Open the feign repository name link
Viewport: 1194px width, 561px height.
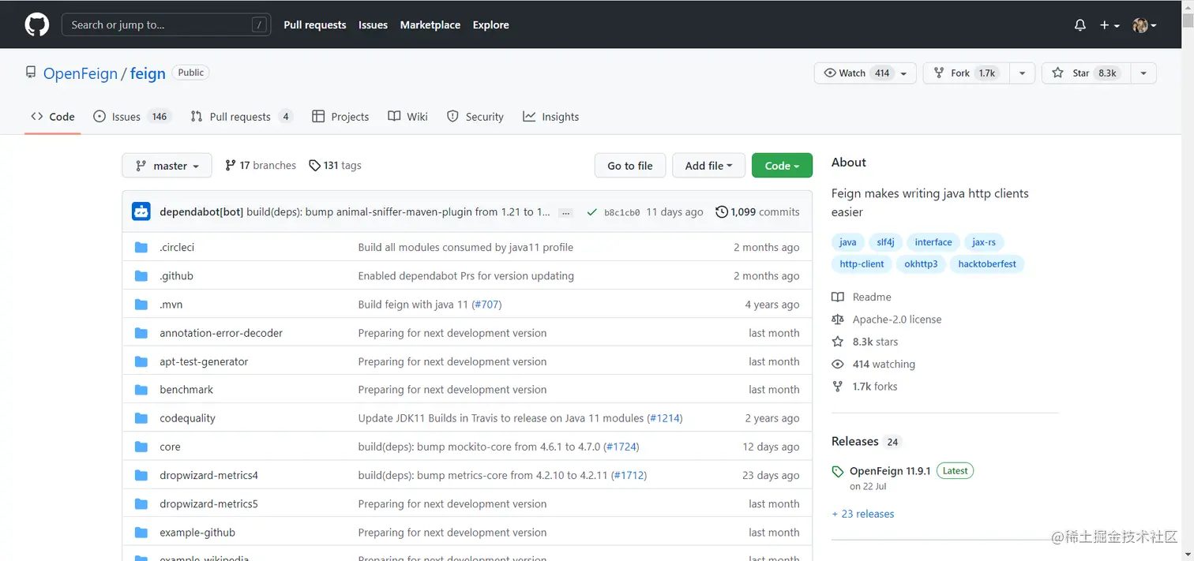point(148,73)
